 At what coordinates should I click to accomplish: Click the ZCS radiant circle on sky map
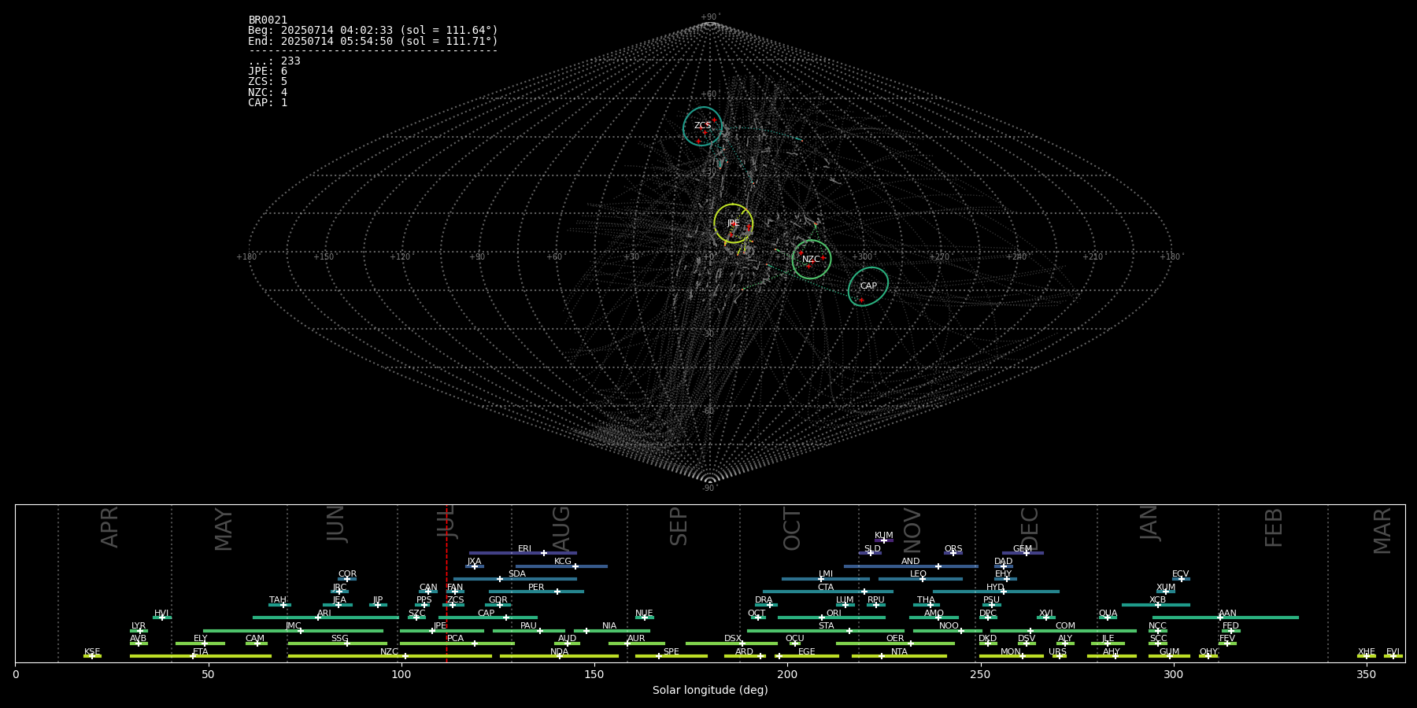(702, 126)
